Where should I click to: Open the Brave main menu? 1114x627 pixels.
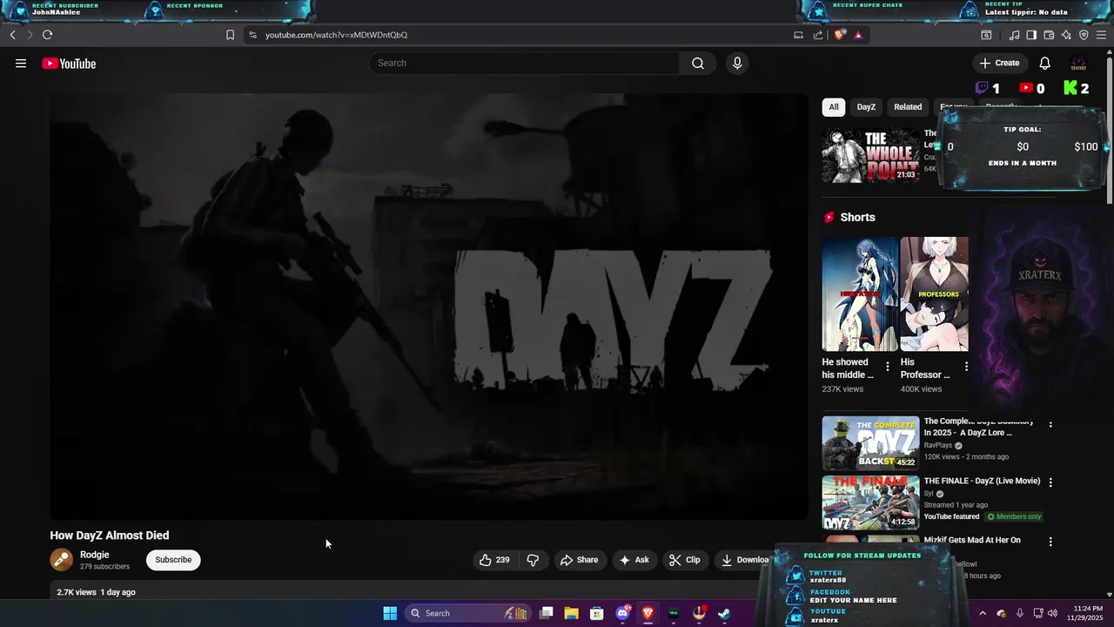[1101, 35]
